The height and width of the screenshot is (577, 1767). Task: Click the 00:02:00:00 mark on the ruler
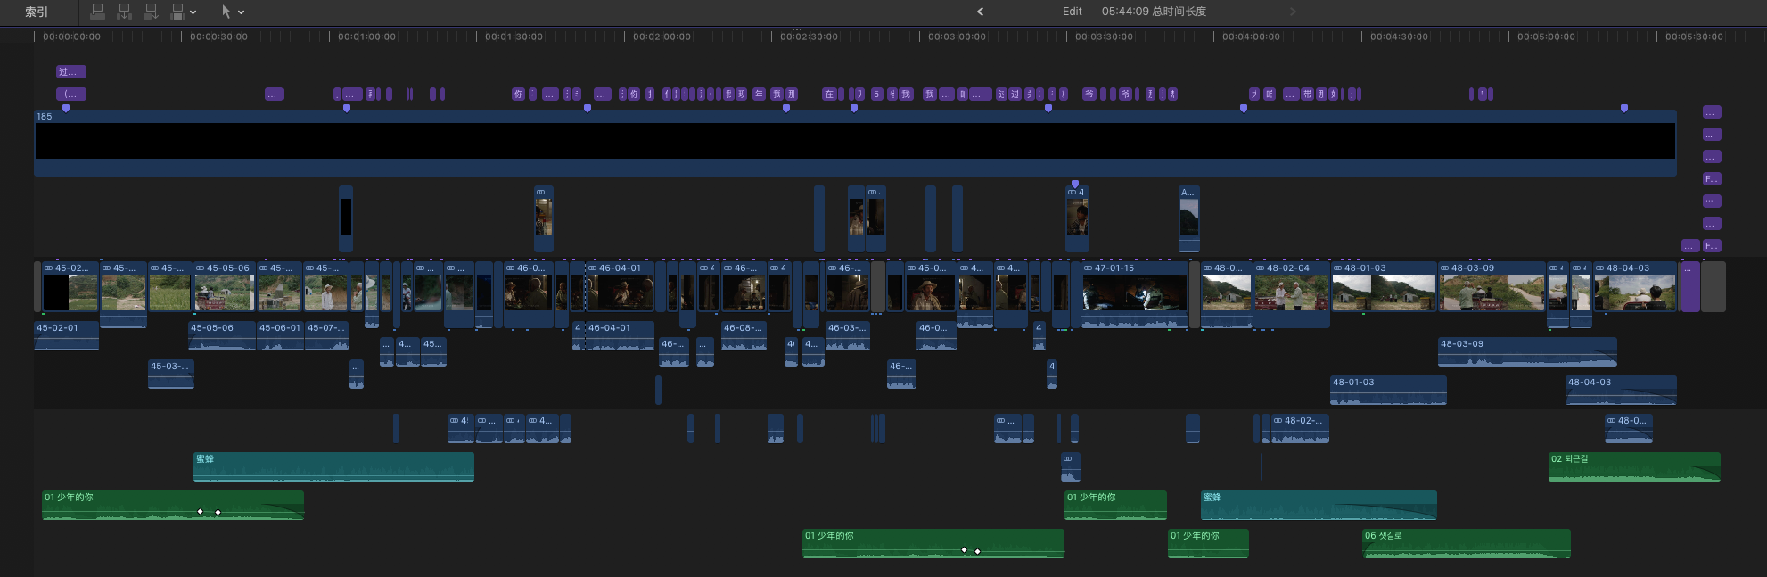click(x=662, y=37)
